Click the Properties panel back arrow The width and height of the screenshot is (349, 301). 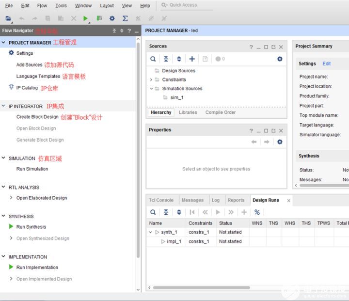[x=254, y=142]
